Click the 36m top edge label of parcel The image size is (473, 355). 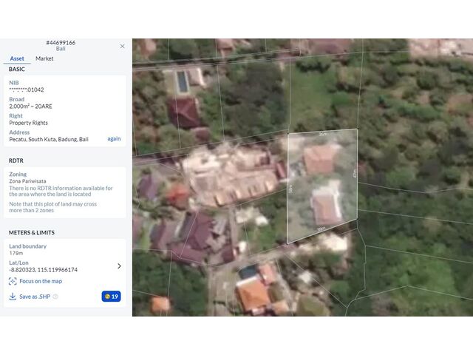coord(323,134)
